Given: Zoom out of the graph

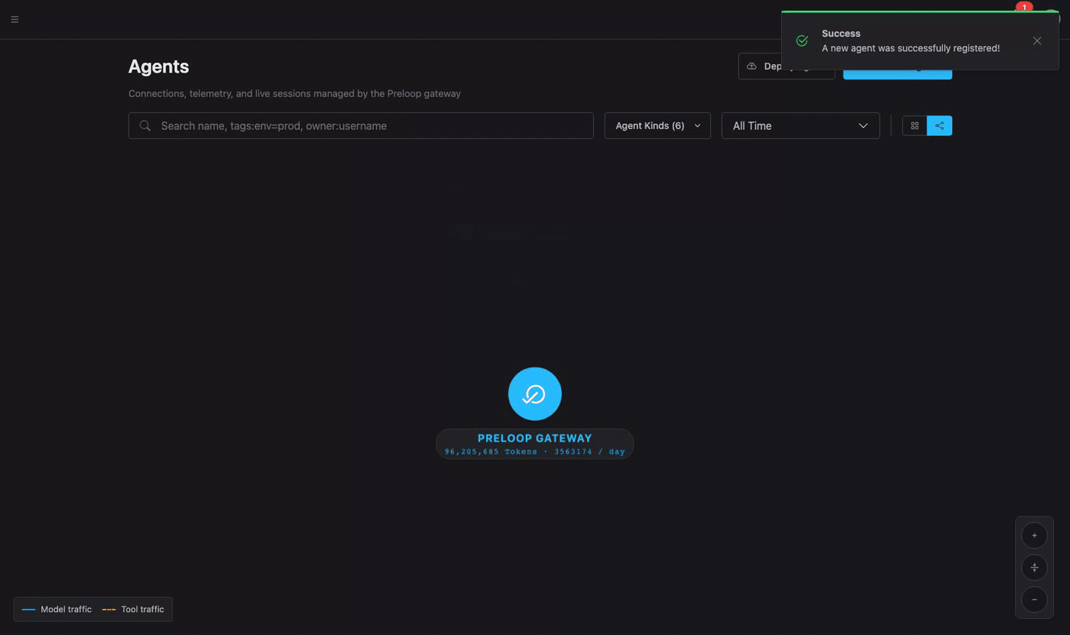Looking at the screenshot, I should point(1034,600).
